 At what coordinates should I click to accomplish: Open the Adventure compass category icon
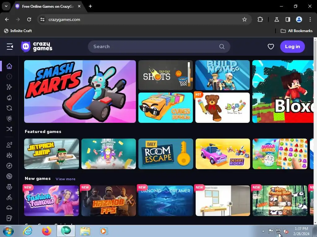(9, 166)
